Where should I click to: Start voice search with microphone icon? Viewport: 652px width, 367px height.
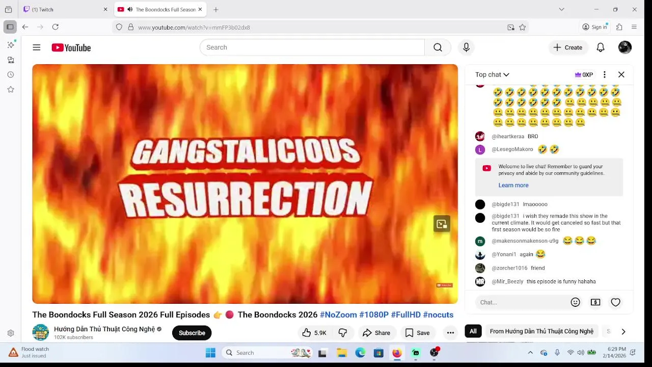tap(466, 47)
